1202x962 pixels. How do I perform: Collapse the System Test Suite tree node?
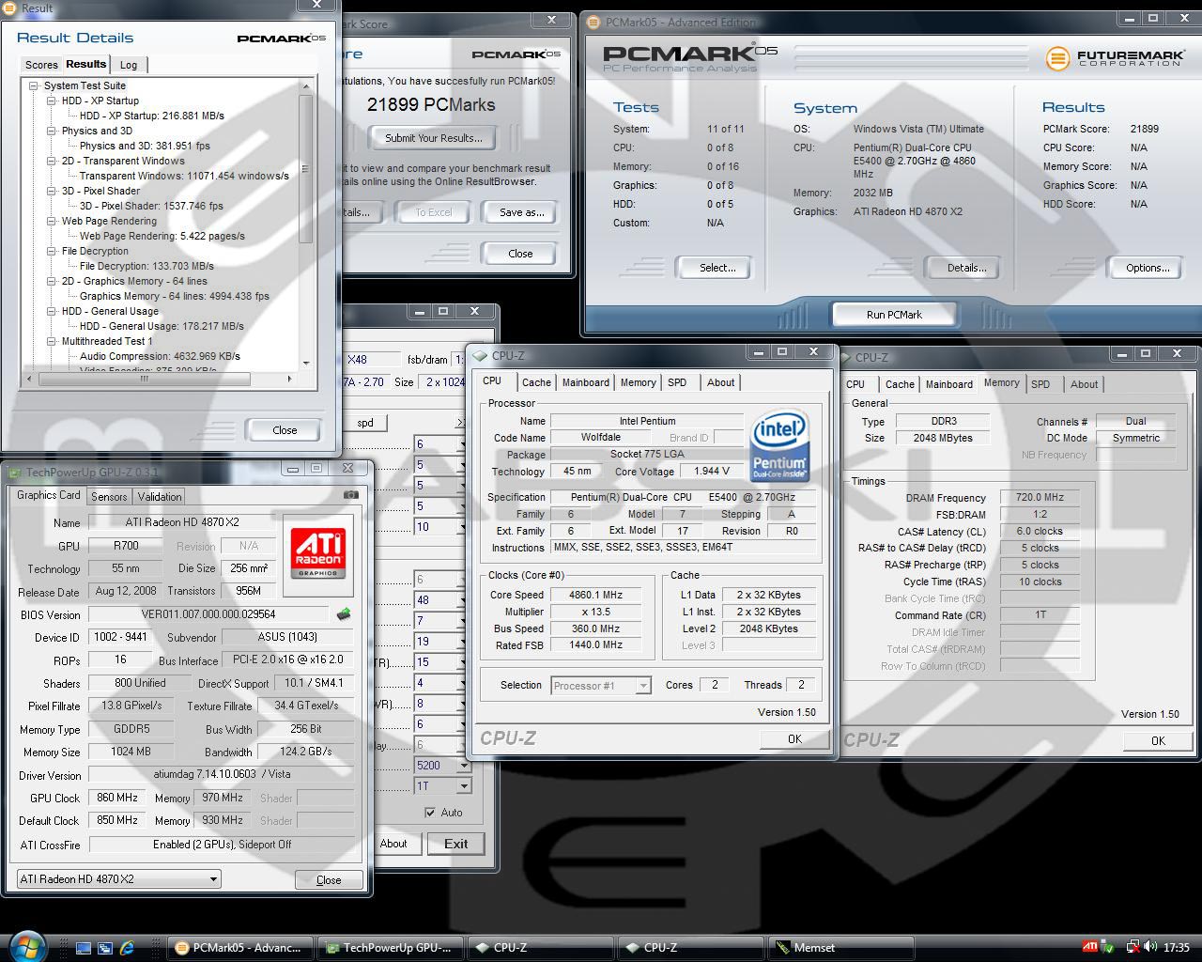[x=34, y=85]
